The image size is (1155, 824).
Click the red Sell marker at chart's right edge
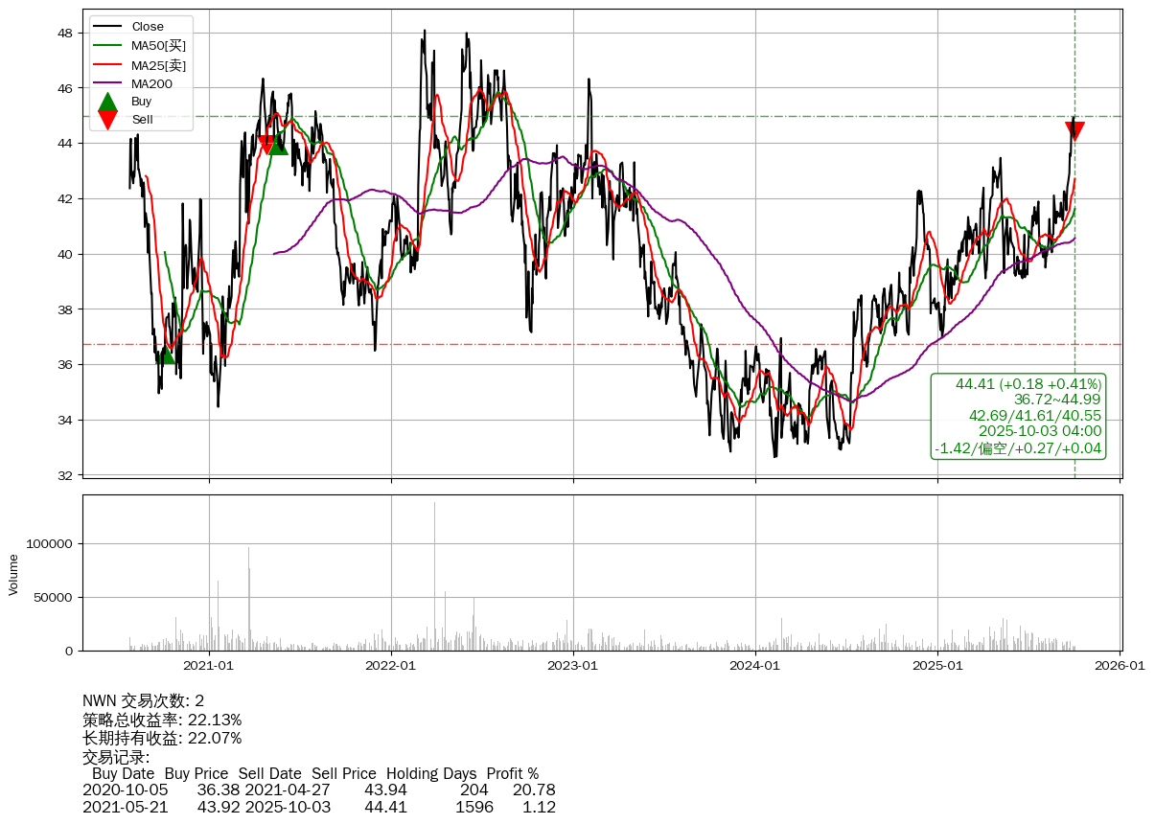click(1074, 131)
